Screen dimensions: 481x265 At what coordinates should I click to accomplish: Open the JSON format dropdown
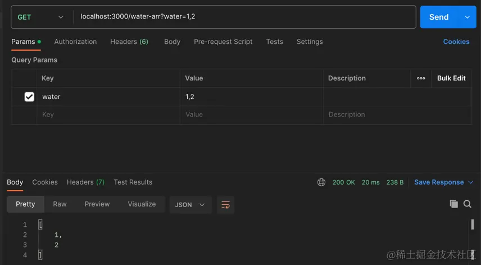190,204
